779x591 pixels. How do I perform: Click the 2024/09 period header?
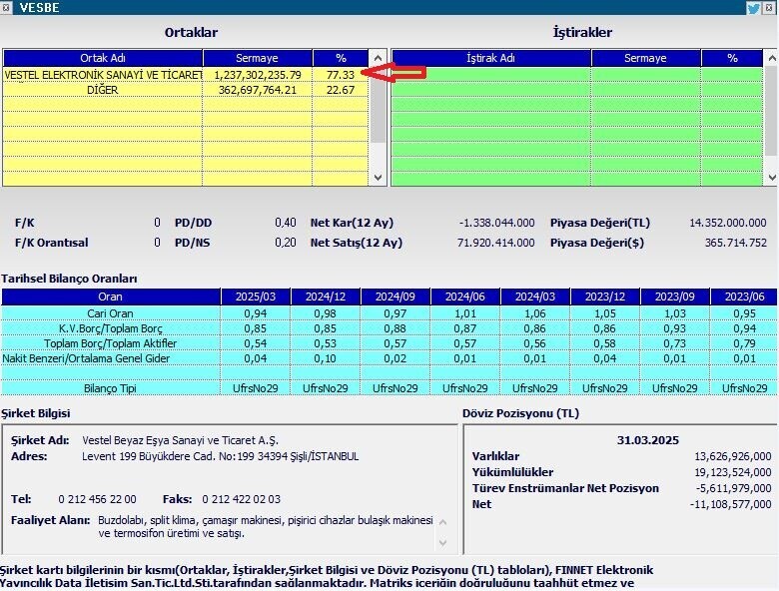pyautogui.click(x=394, y=296)
